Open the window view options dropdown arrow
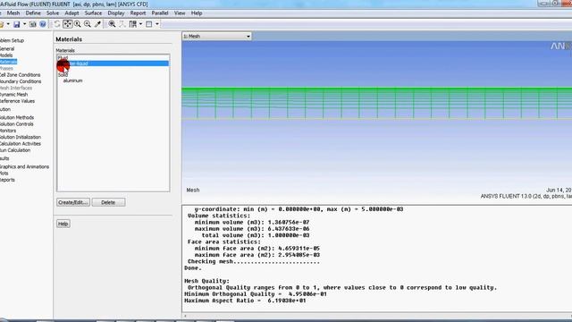572x322 pixels. pos(157,24)
